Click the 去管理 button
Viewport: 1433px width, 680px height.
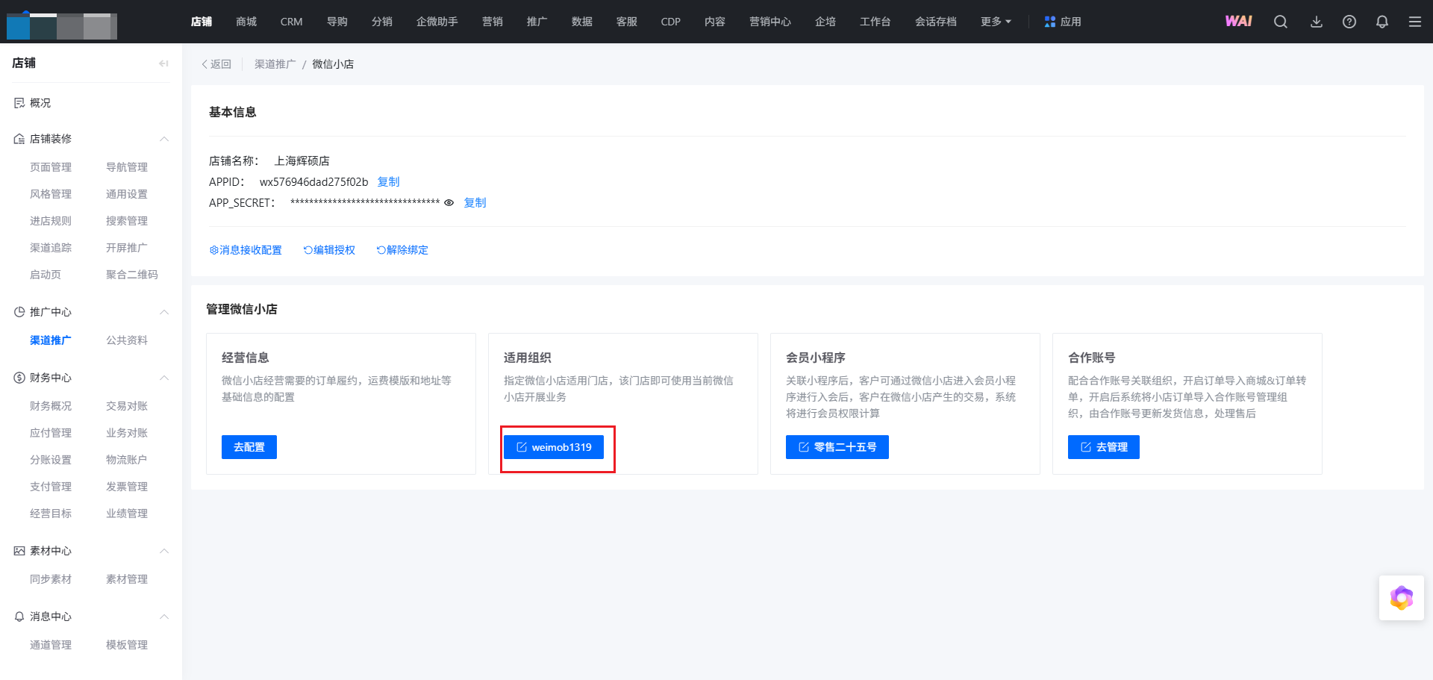coord(1104,447)
